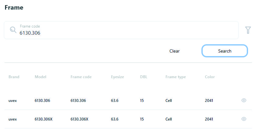Sort by the Eyesize column header

click(x=117, y=77)
